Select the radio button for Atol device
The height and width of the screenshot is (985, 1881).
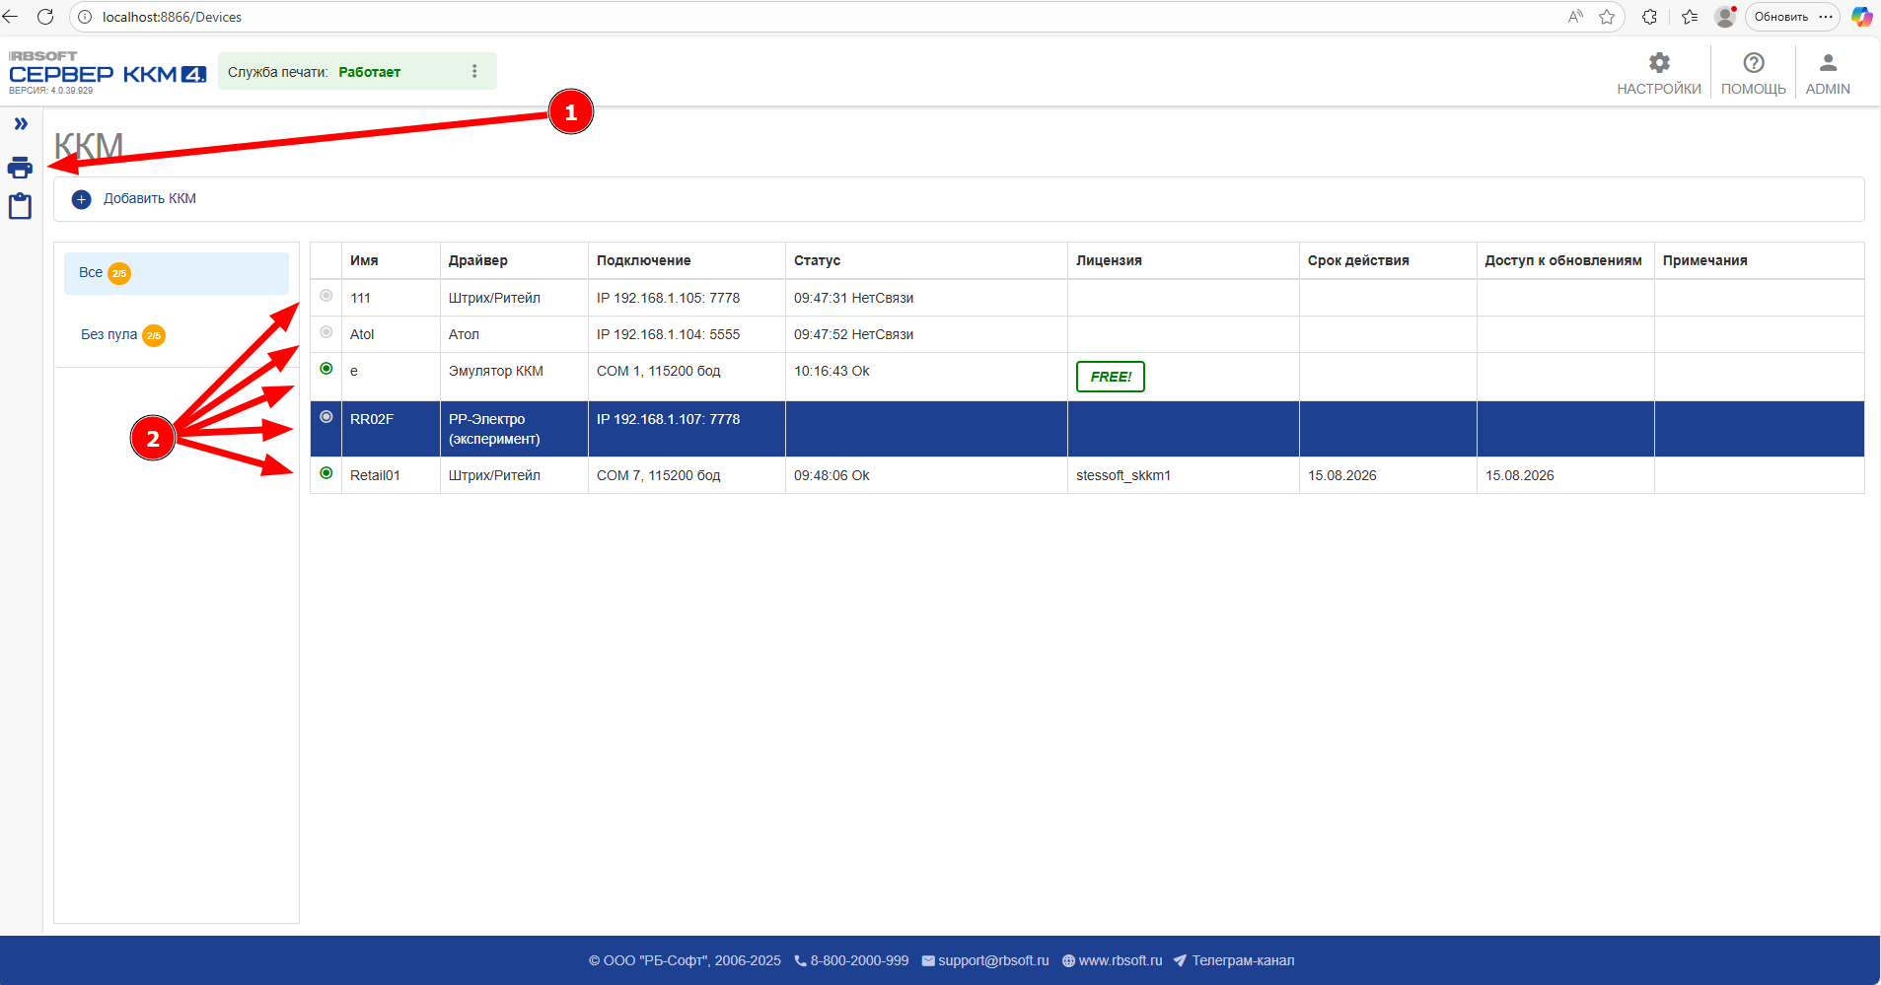(326, 332)
